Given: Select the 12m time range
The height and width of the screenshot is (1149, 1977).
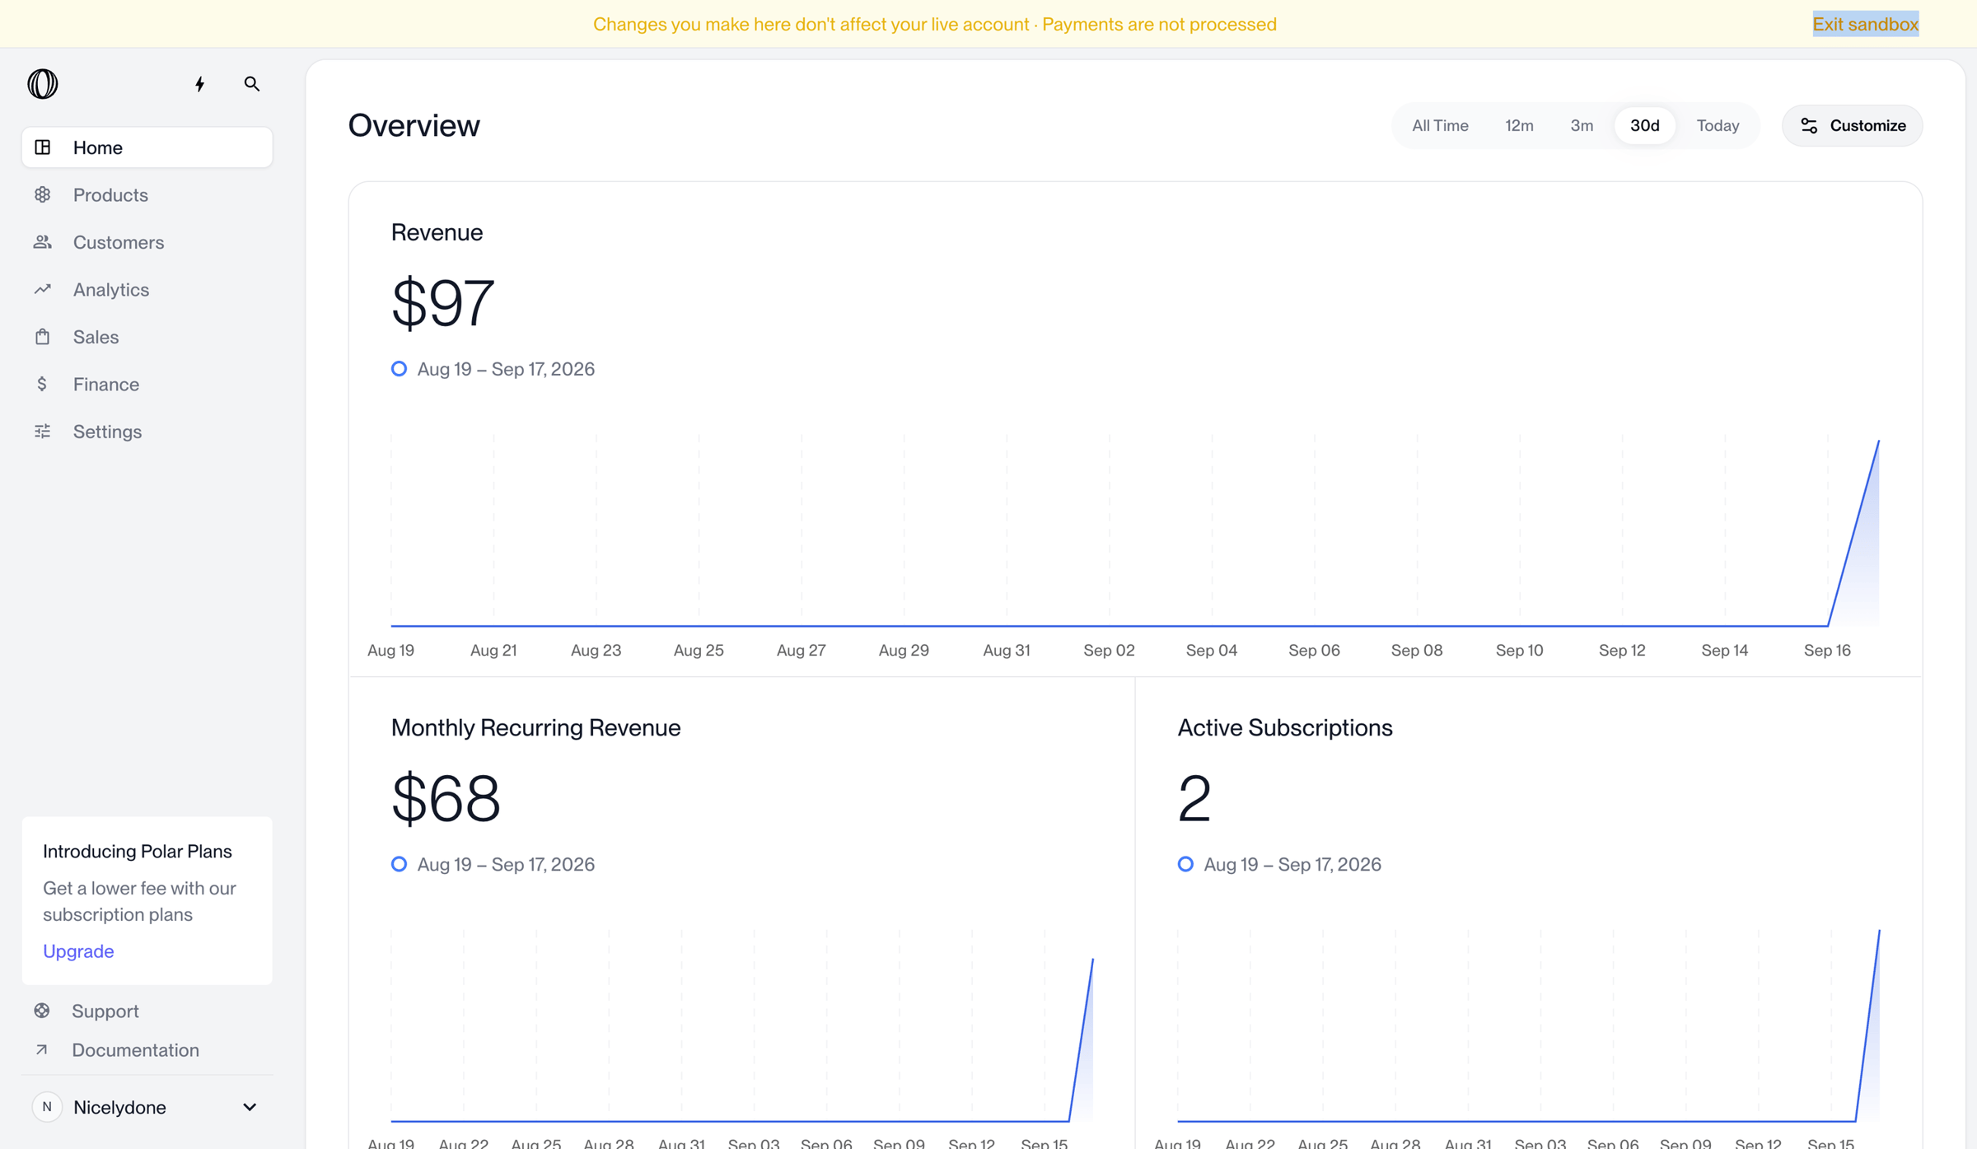Looking at the screenshot, I should [1519, 125].
